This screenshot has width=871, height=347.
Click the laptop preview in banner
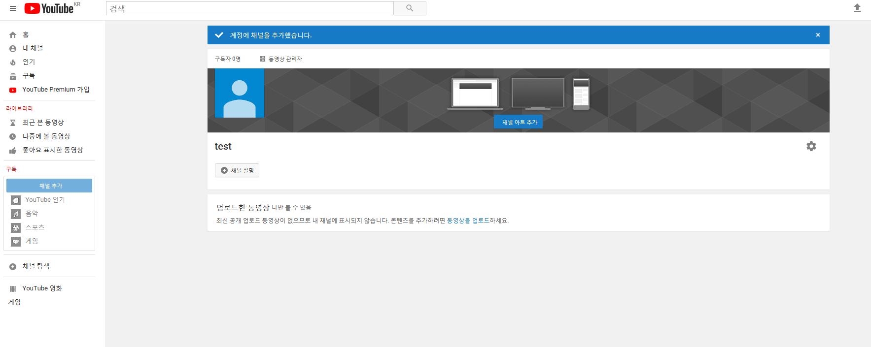pyautogui.click(x=475, y=94)
